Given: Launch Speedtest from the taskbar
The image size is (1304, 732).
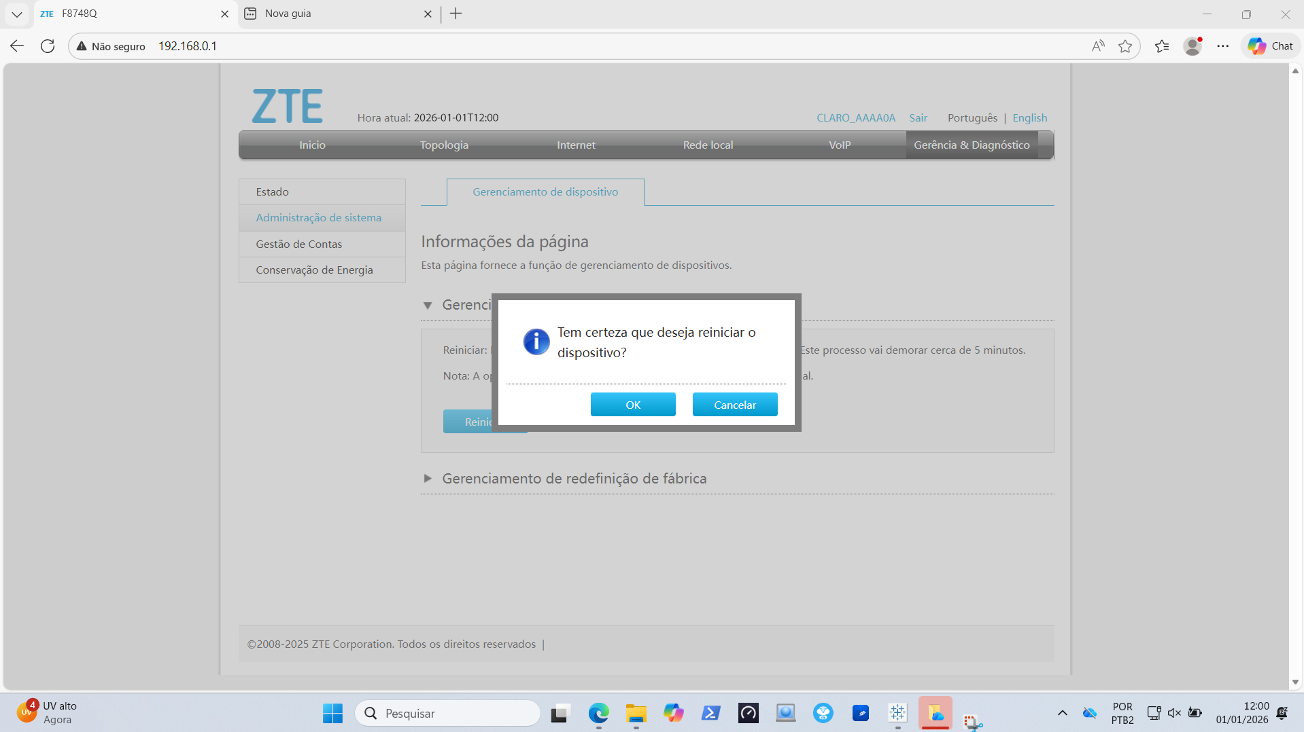Looking at the screenshot, I should (x=748, y=713).
